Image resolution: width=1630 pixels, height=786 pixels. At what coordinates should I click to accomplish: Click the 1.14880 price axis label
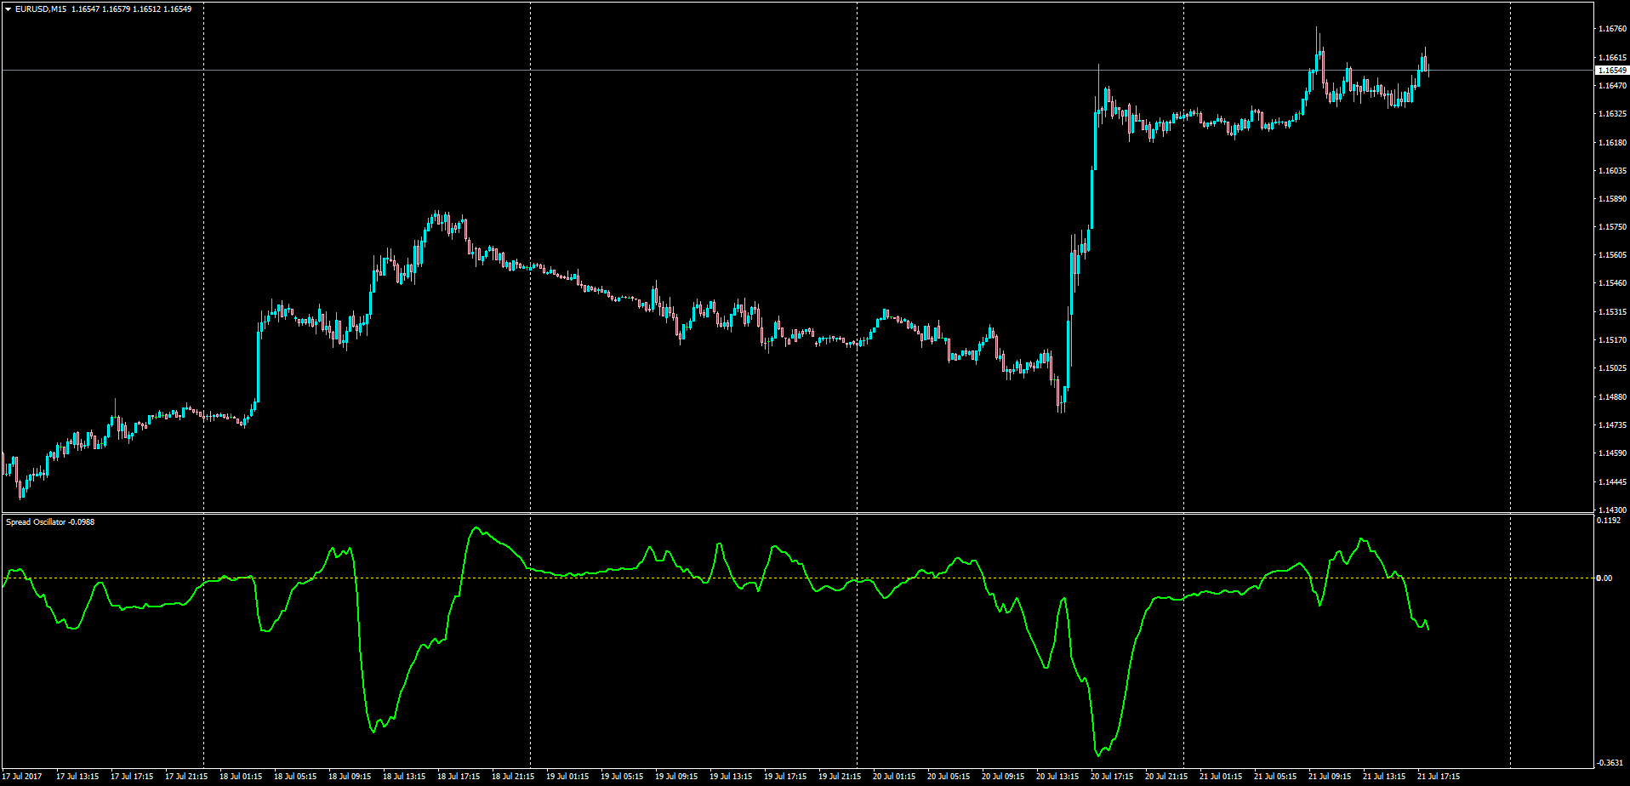(x=1612, y=396)
